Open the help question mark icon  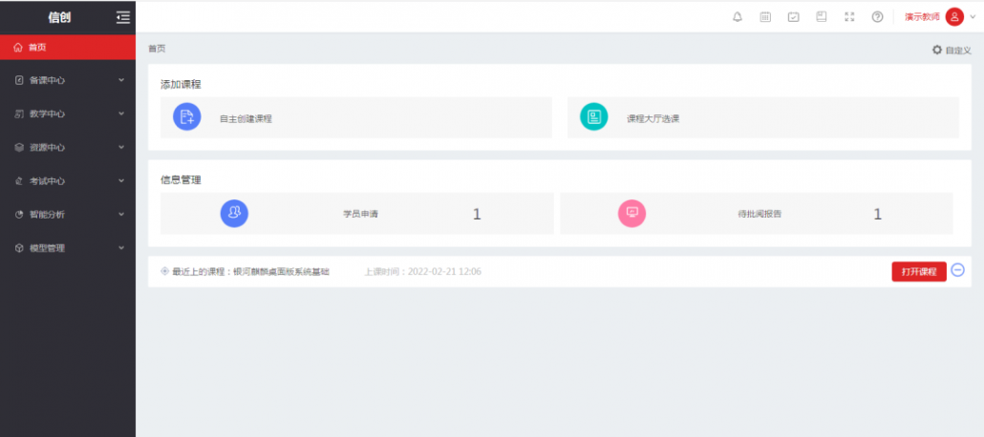[877, 17]
